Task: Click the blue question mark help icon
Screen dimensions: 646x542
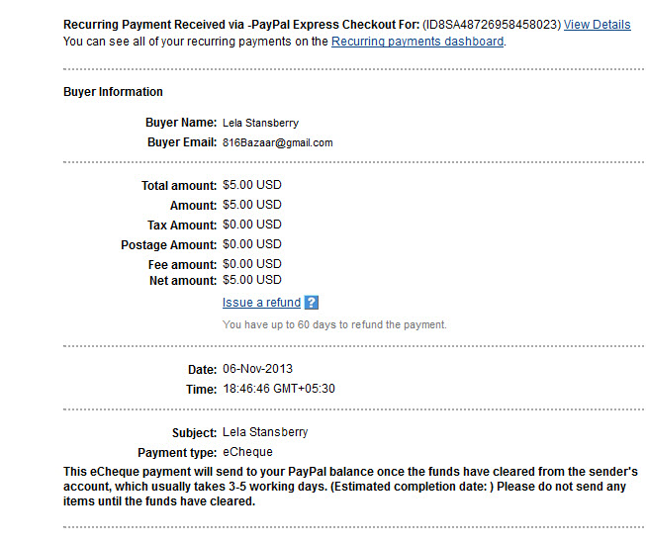Action: tap(311, 303)
